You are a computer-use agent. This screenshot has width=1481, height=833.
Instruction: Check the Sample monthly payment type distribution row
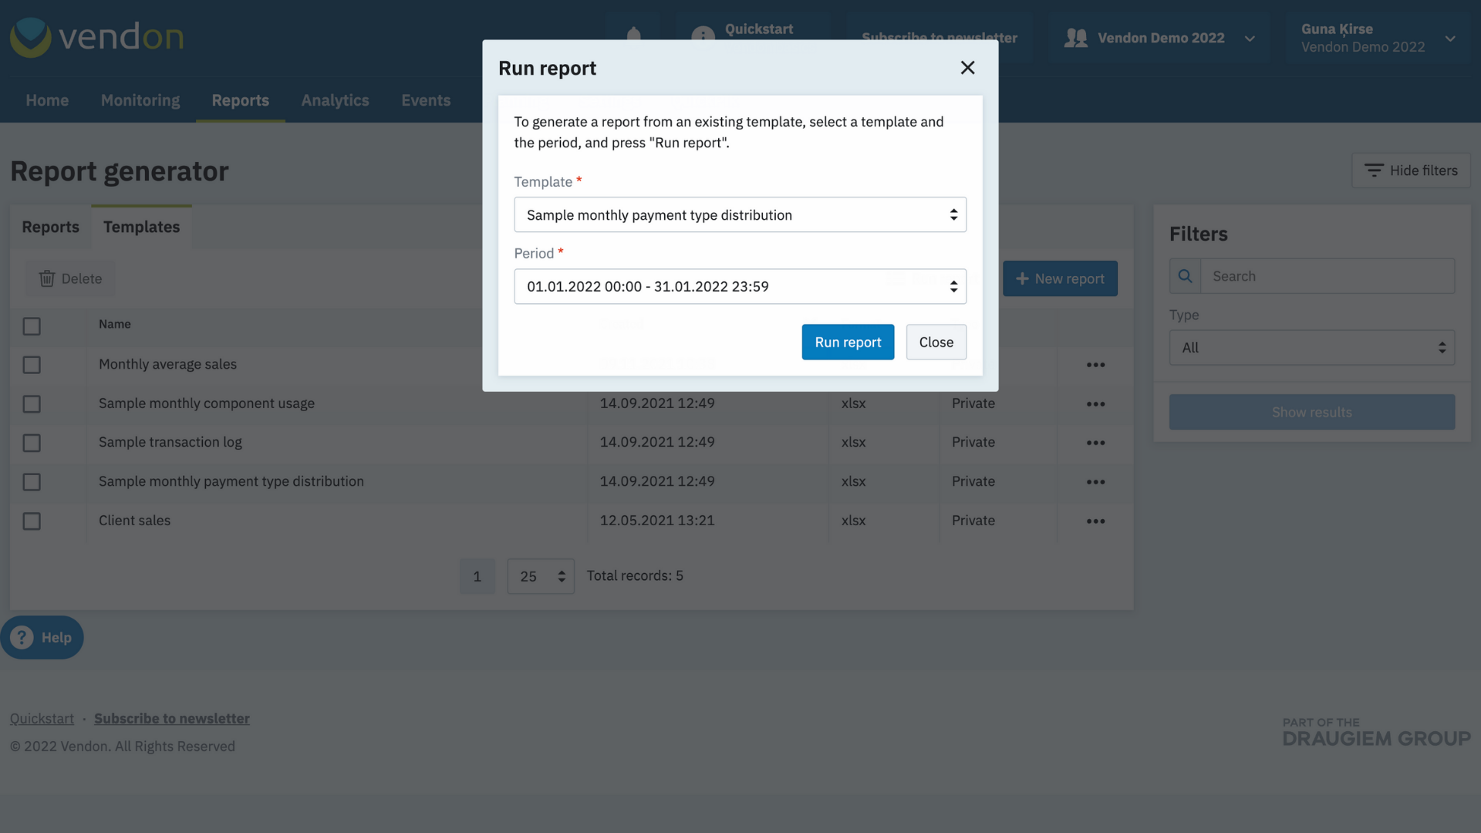coord(32,482)
